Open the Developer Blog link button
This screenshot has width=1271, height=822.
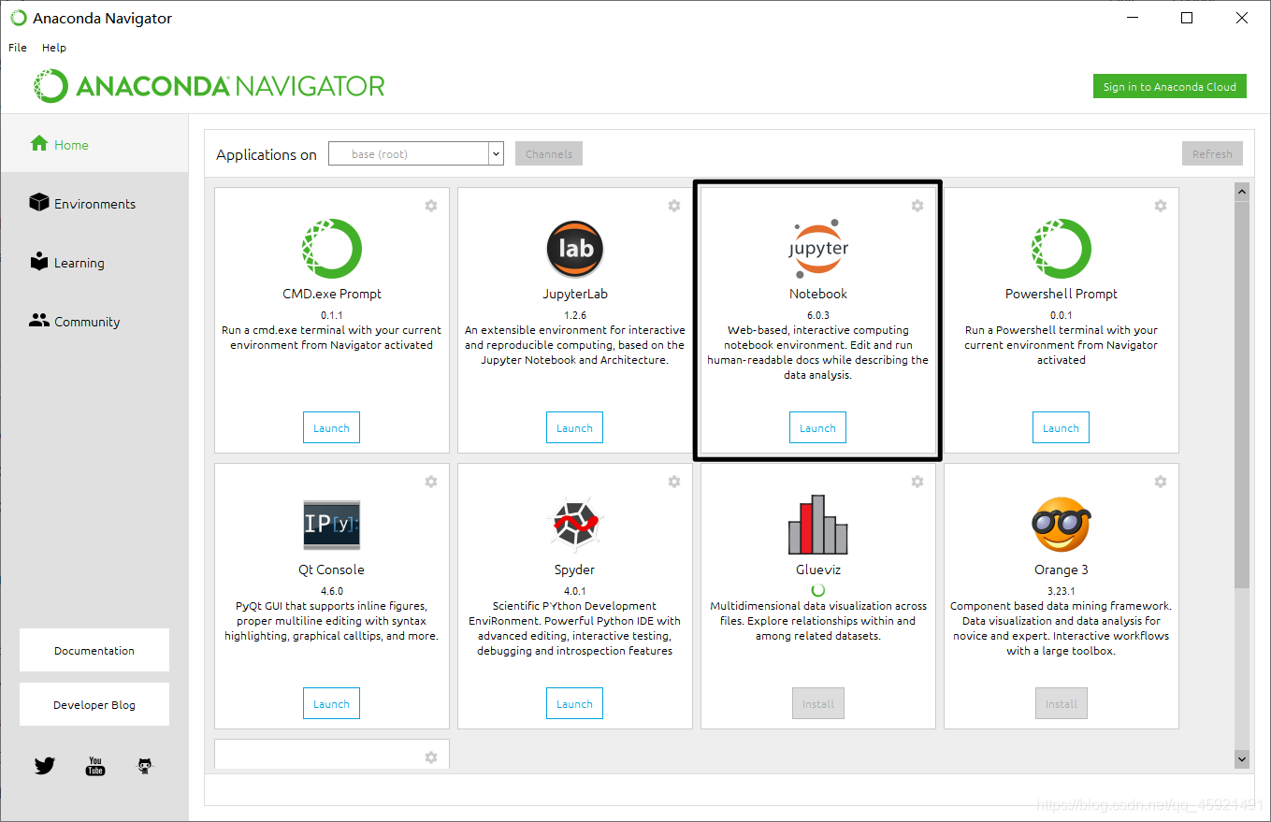pyautogui.click(x=94, y=704)
